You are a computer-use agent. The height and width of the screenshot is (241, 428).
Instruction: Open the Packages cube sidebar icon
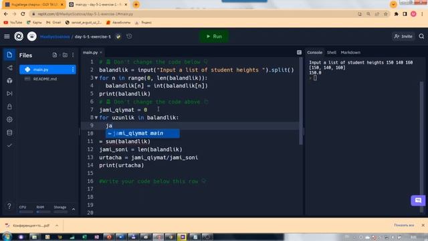(9, 80)
